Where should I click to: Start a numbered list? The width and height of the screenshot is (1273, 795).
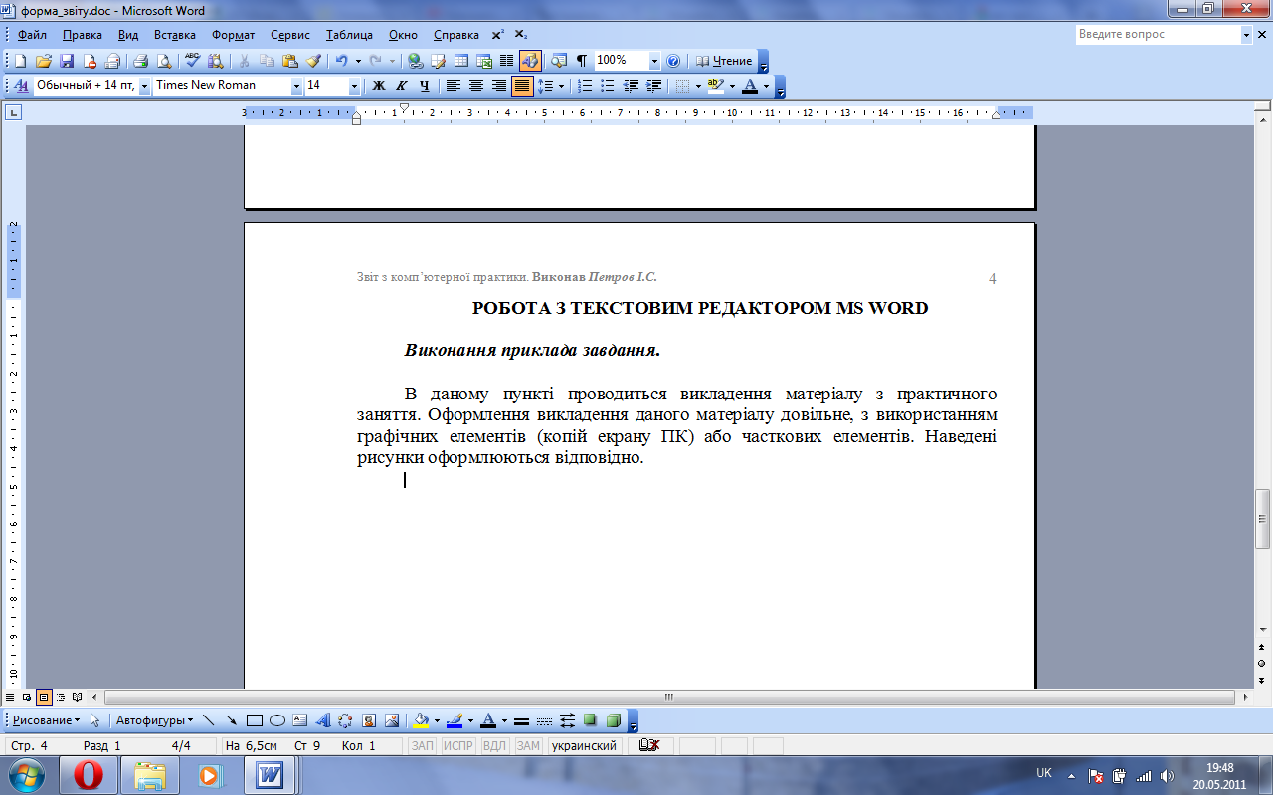(585, 86)
